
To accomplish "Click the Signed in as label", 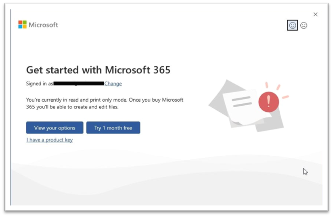I will click(x=40, y=83).
